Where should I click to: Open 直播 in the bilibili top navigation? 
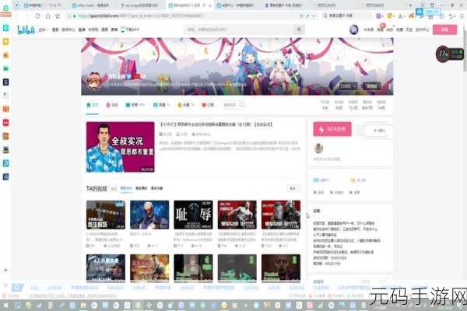pos(82,30)
